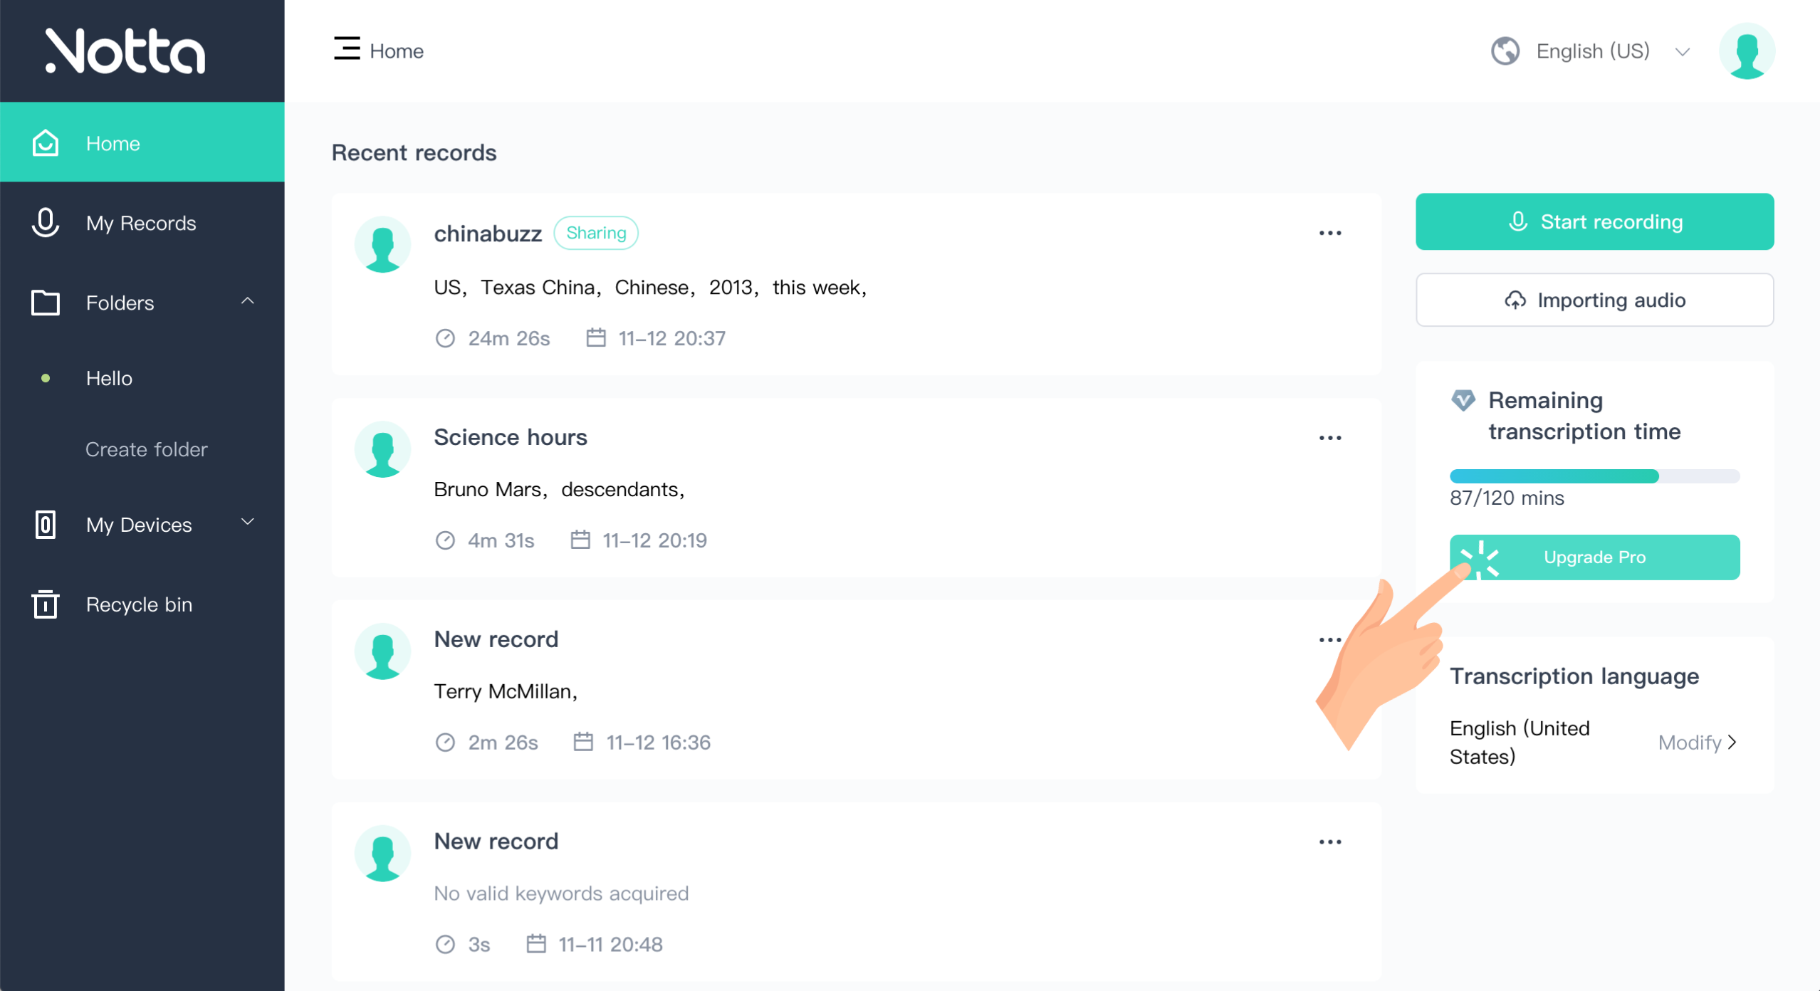Expand the My Devices section
1820x991 pixels.
point(247,523)
